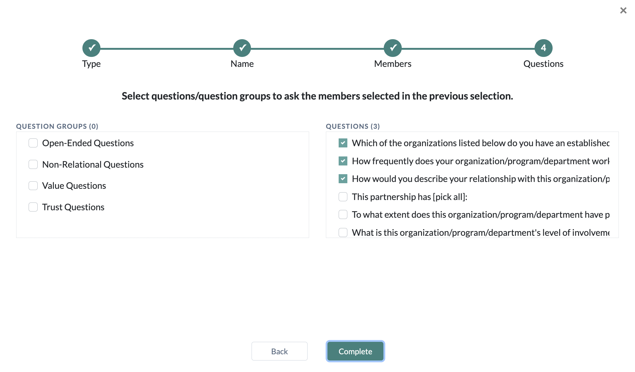Check the Non-Relational Questions group
Viewport: 635px width, 372px height.
pos(33,164)
